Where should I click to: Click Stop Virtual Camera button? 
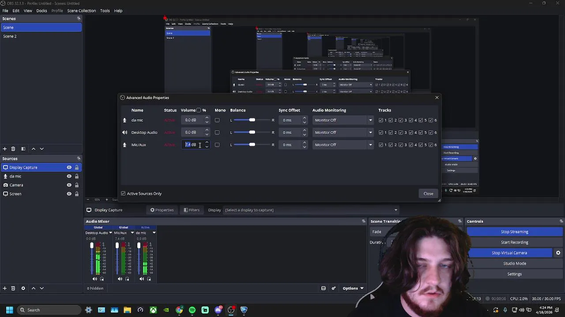coord(509,253)
